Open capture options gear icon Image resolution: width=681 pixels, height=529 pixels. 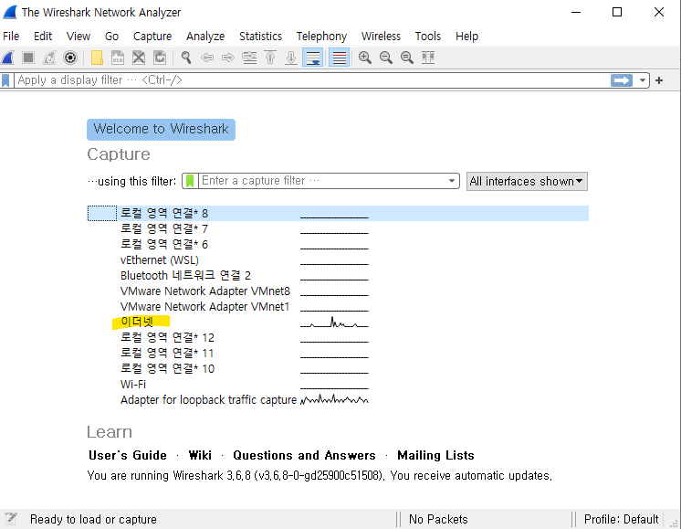point(70,58)
